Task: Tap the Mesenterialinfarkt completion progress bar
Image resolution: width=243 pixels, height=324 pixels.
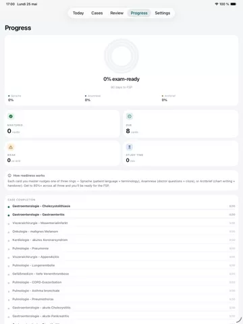Action: pos(124,227)
